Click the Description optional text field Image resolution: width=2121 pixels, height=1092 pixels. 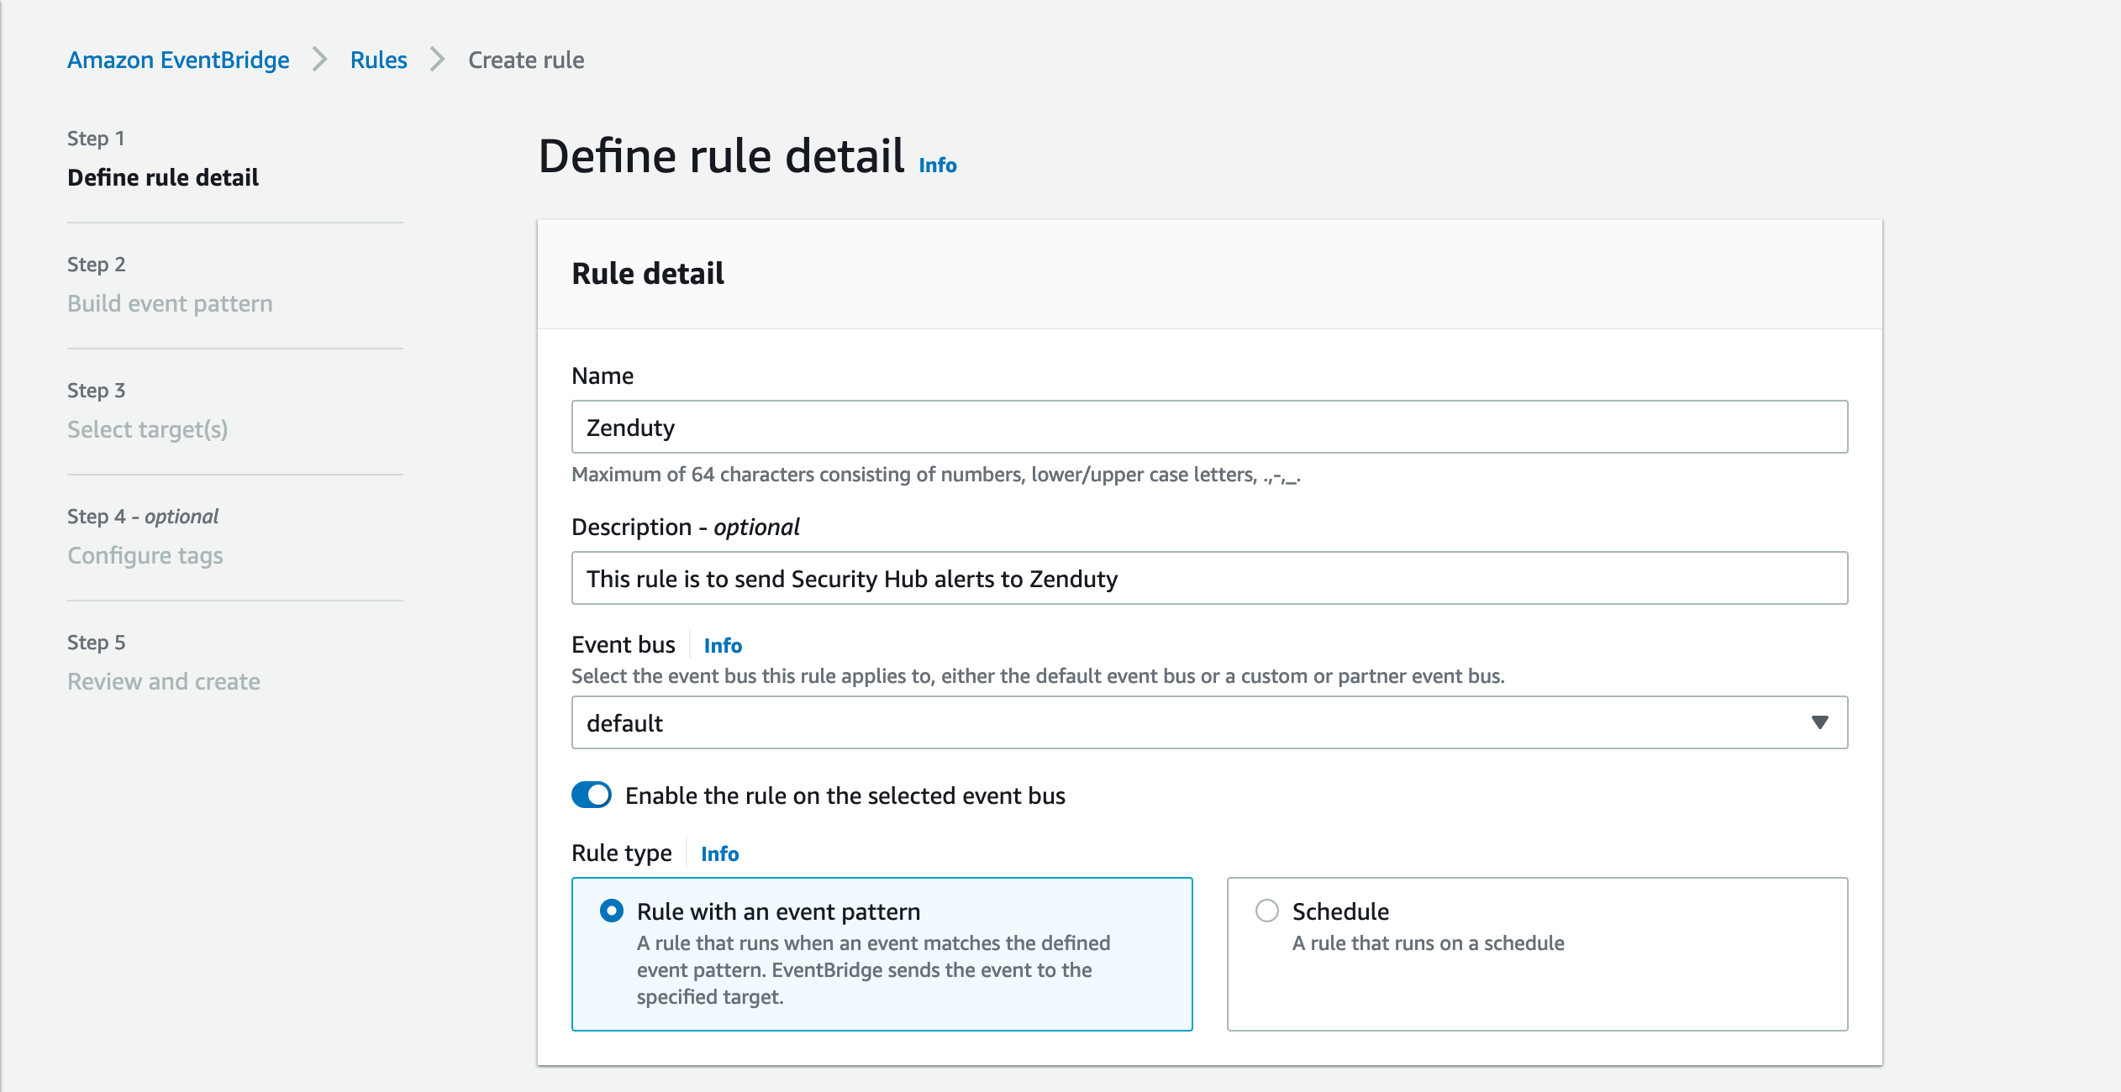pos(1208,578)
